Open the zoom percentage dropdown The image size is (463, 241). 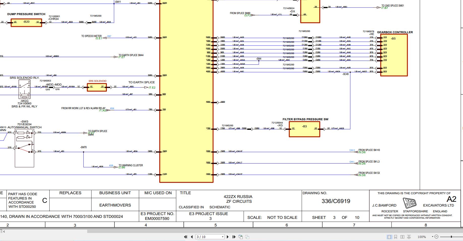(432, 237)
